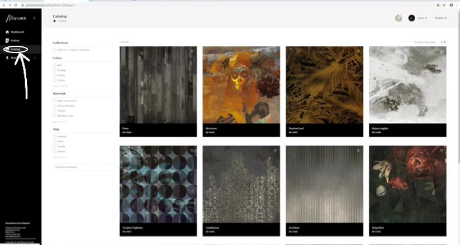Enable the Orange color filter
460x245 pixels.
pyautogui.click(x=55, y=70)
